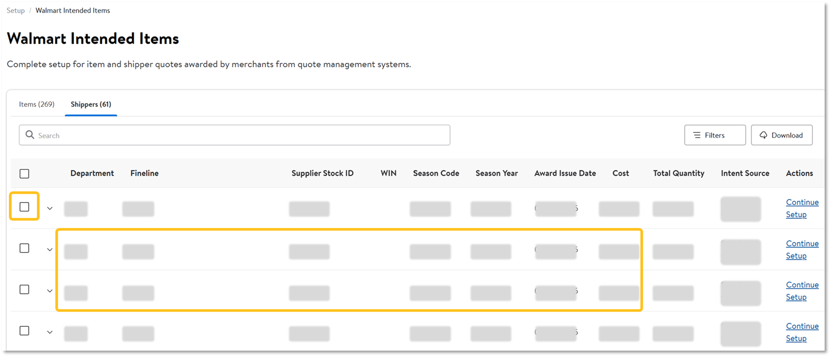The width and height of the screenshot is (831, 357).
Task: Expand the third shipper row chevron
Action: pos(50,291)
